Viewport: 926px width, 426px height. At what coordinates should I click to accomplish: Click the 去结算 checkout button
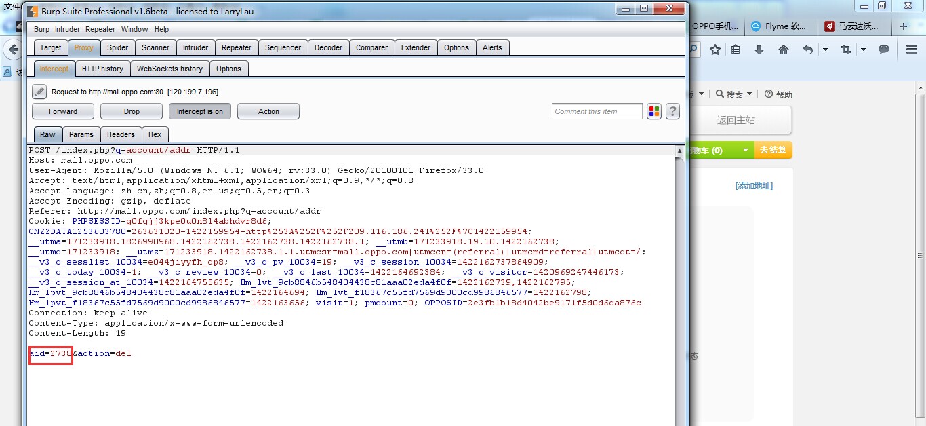tap(773, 151)
